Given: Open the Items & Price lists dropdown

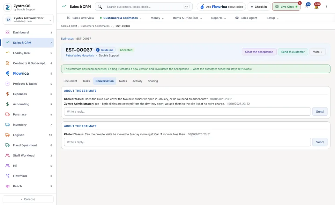Looking at the screenshot, I should 187,18.
